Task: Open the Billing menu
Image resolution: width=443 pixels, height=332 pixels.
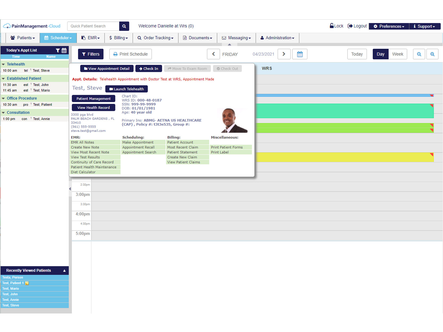Action: (x=119, y=38)
